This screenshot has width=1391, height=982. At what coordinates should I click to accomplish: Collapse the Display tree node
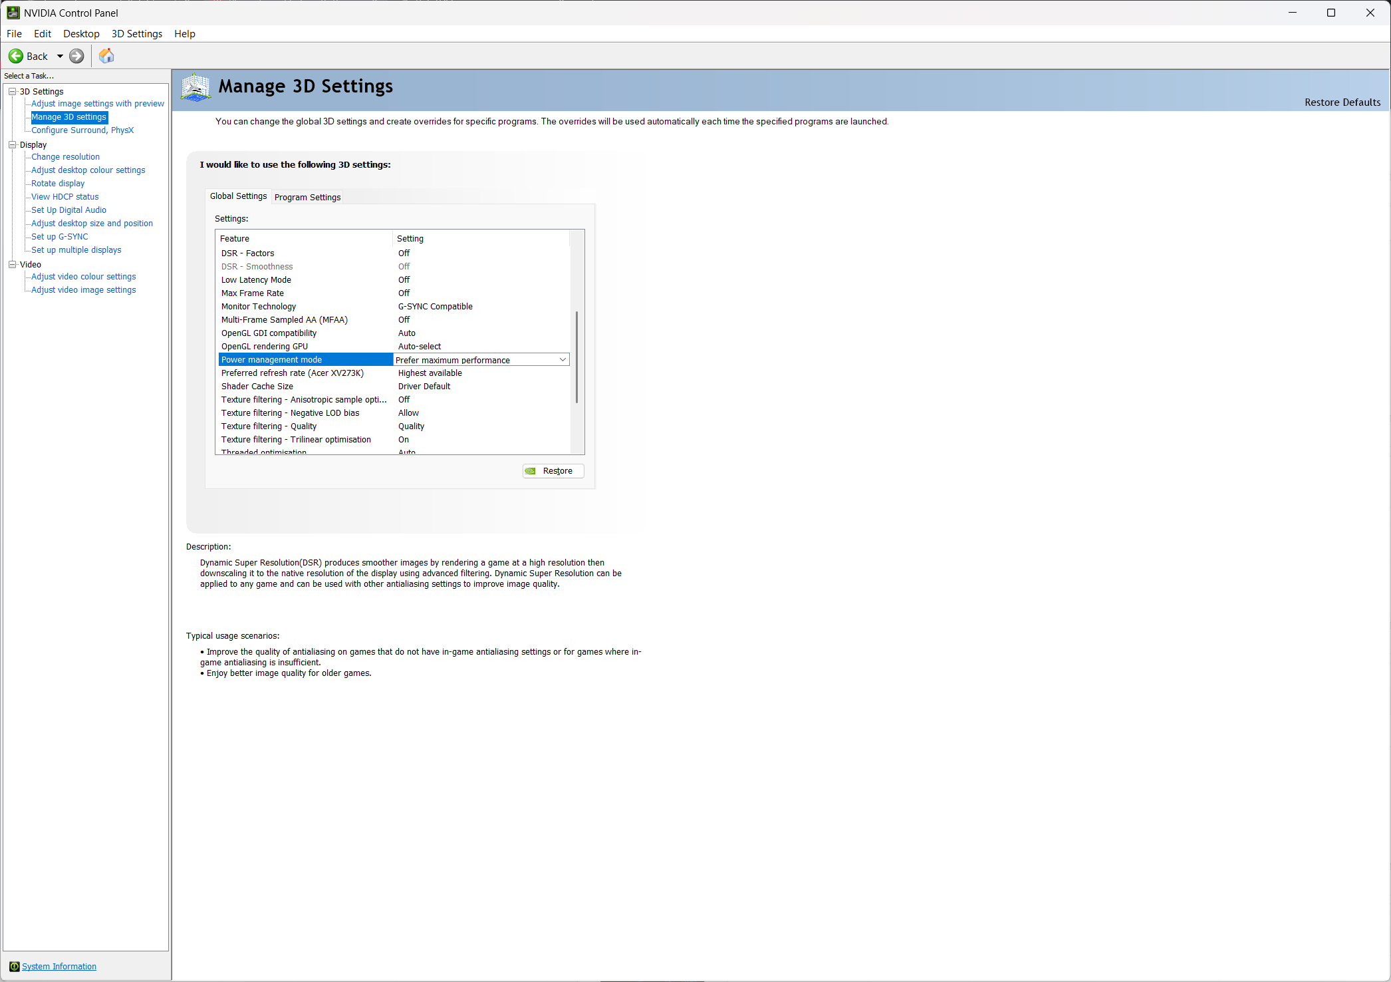point(12,145)
